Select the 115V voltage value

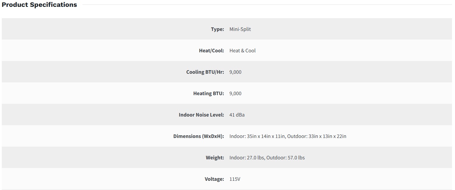coord(235,179)
